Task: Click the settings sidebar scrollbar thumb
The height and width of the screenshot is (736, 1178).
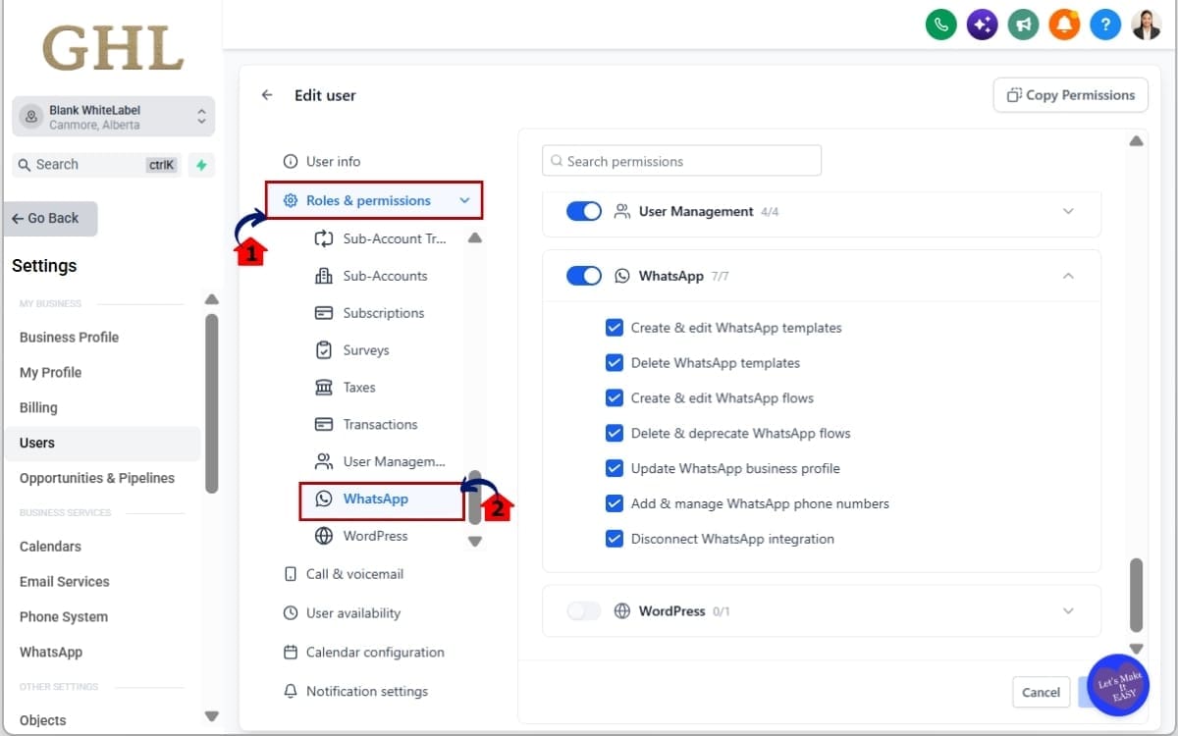Action: [211, 402]
